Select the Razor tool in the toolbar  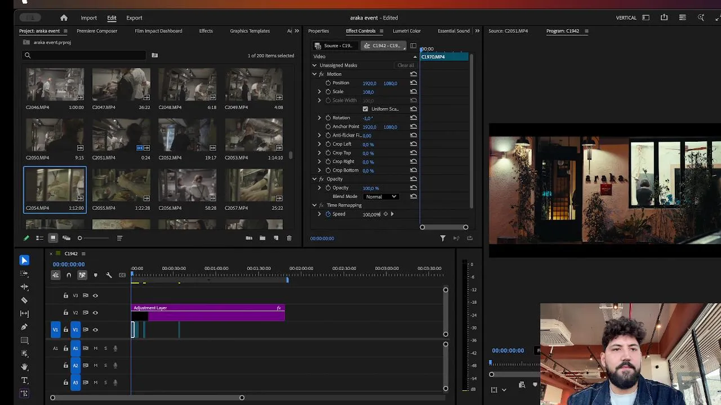24,300
